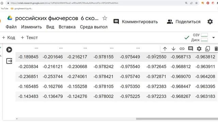The image size is (218, 122).
Task: Open the Вид menu
Action: pos(50,27)
